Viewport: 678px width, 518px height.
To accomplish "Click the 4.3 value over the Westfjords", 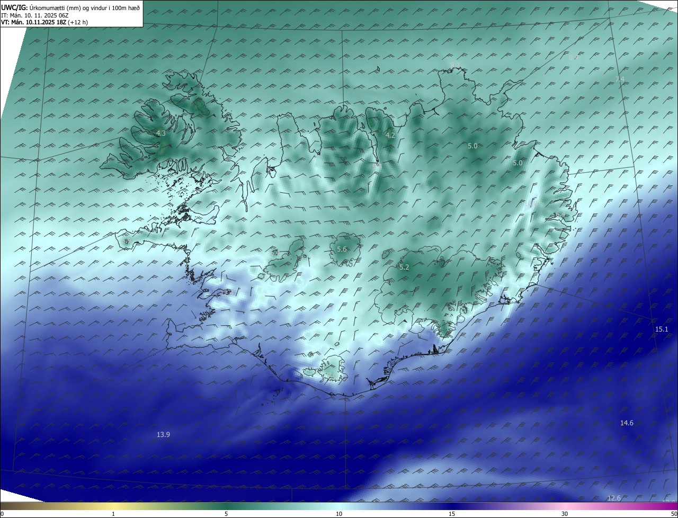I will click(161, 133).
